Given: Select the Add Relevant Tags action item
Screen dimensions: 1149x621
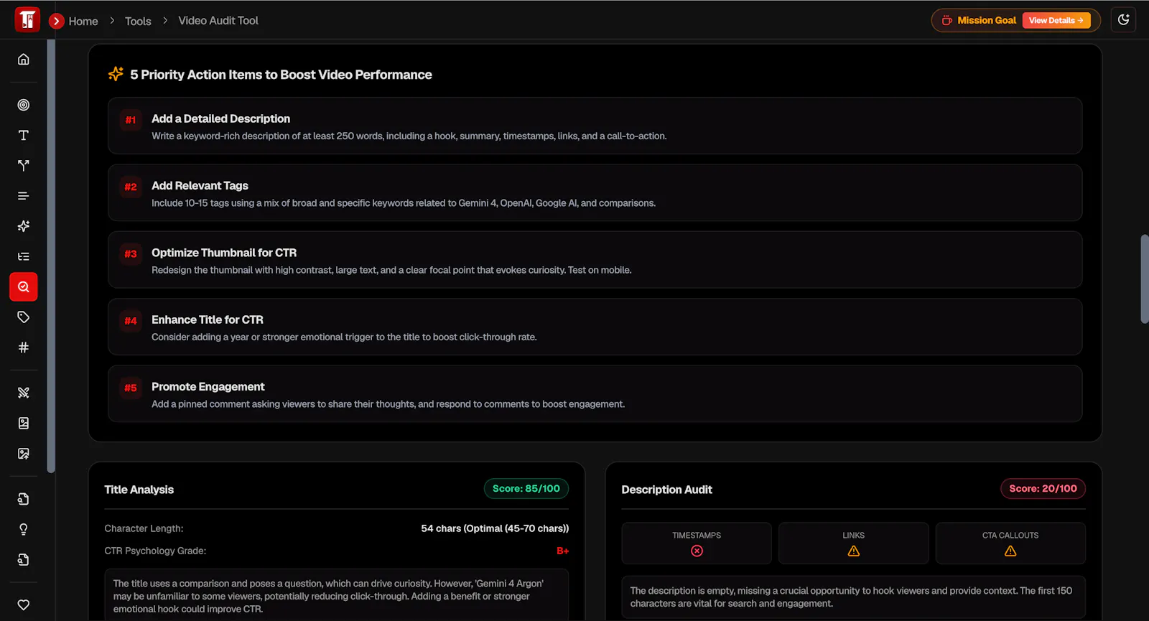Looking at the screenshot, I should (595, 192).
